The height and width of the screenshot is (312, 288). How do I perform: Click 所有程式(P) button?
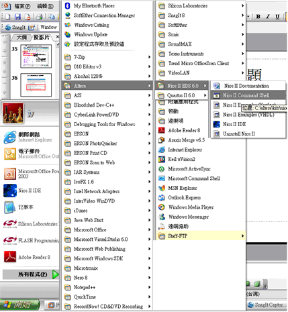[x=31, y=274]
